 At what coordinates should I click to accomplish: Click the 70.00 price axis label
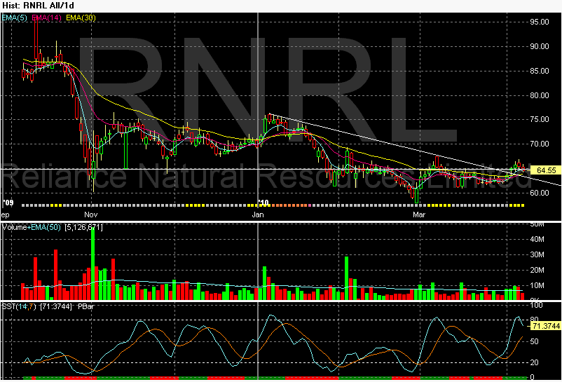click(539, 144)
